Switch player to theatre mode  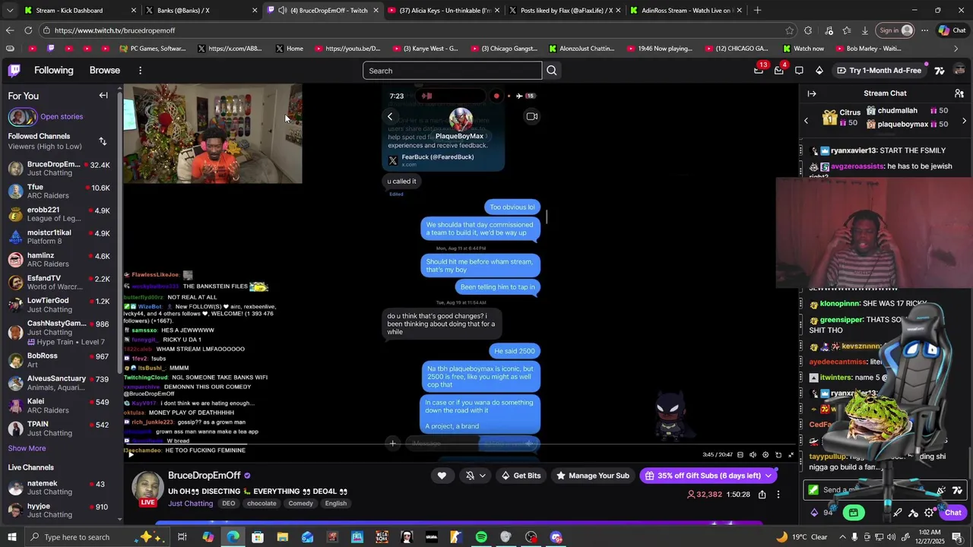coord(778,455)
